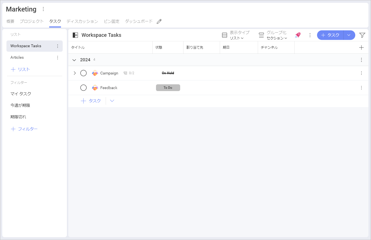Screen dimensions: 371x240
Task: Open the Marketing workspace options menu
Action: tap(43, 9)
